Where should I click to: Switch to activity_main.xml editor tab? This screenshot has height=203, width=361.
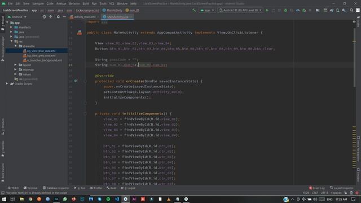pos(84,17)
